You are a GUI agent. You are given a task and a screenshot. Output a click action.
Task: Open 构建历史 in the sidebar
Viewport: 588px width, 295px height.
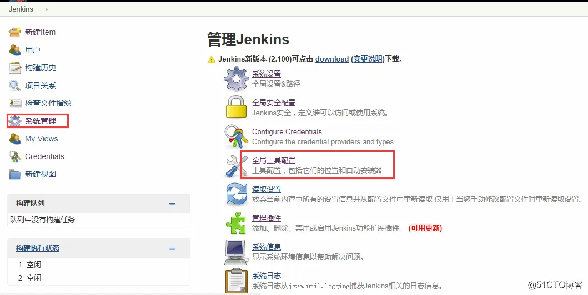point(41,68)
